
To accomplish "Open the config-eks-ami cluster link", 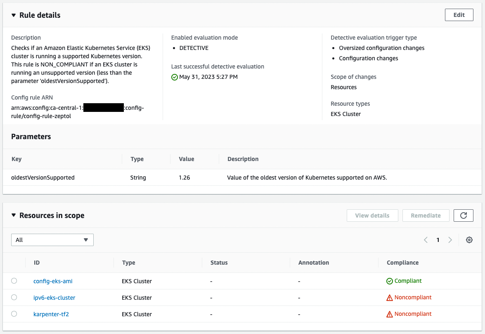I will point(53,281).
